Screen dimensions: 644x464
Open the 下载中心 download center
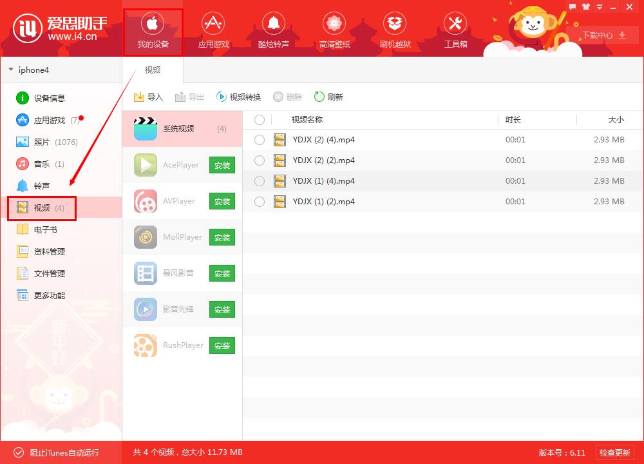click(601, 35)
